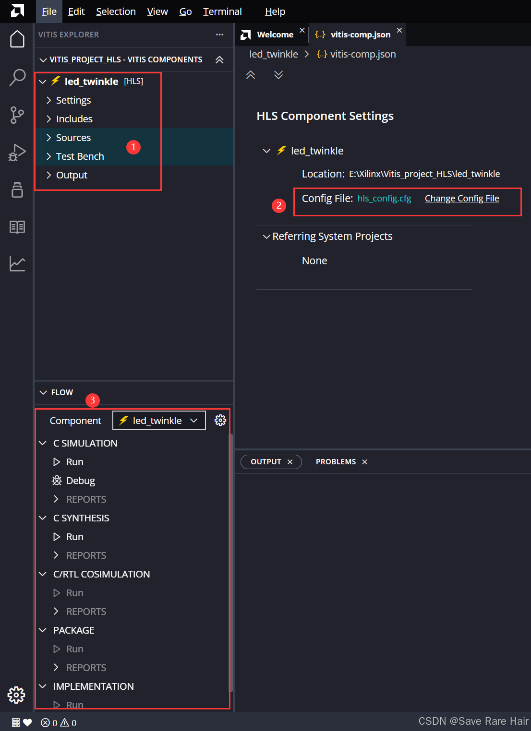Click the panel icon in status bar
The height and width of the screenshot is (731, 531).
click(15, 723)
